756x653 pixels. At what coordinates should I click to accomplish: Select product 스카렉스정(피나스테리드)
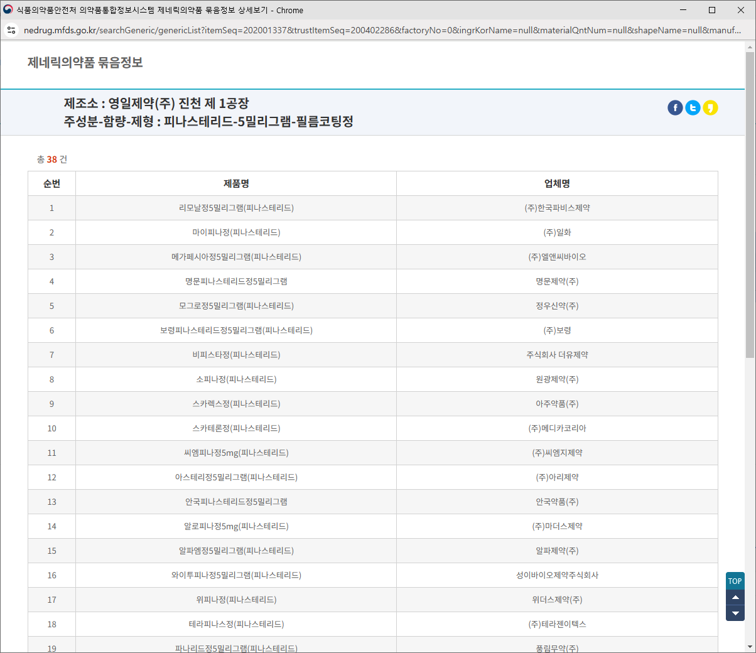(x=236, y=404)
